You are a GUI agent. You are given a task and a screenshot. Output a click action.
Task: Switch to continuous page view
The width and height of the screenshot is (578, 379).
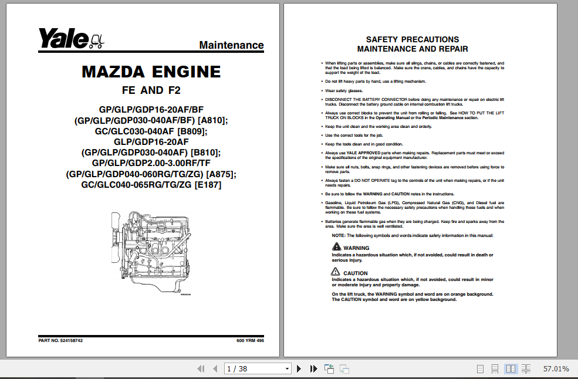[x=495, y=368]
